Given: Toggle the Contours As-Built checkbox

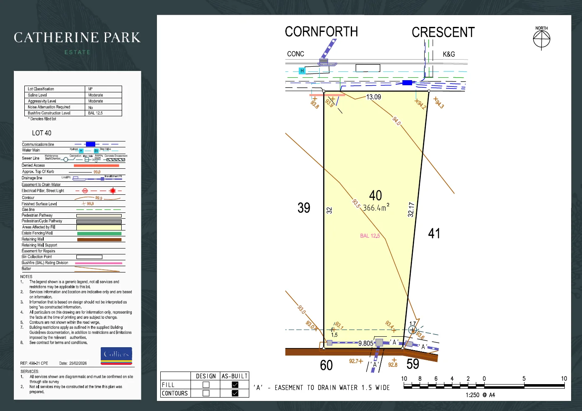Looking at the screenshot, I should 235,393.
